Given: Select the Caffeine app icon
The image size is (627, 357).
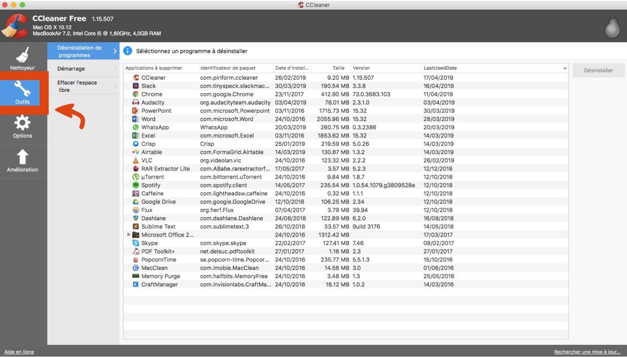Looking at the screenshot, I should pyautogui.click(x=136, y=194).
